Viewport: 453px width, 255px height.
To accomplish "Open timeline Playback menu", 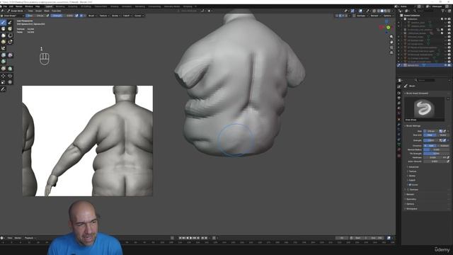I will click(30, 238).
